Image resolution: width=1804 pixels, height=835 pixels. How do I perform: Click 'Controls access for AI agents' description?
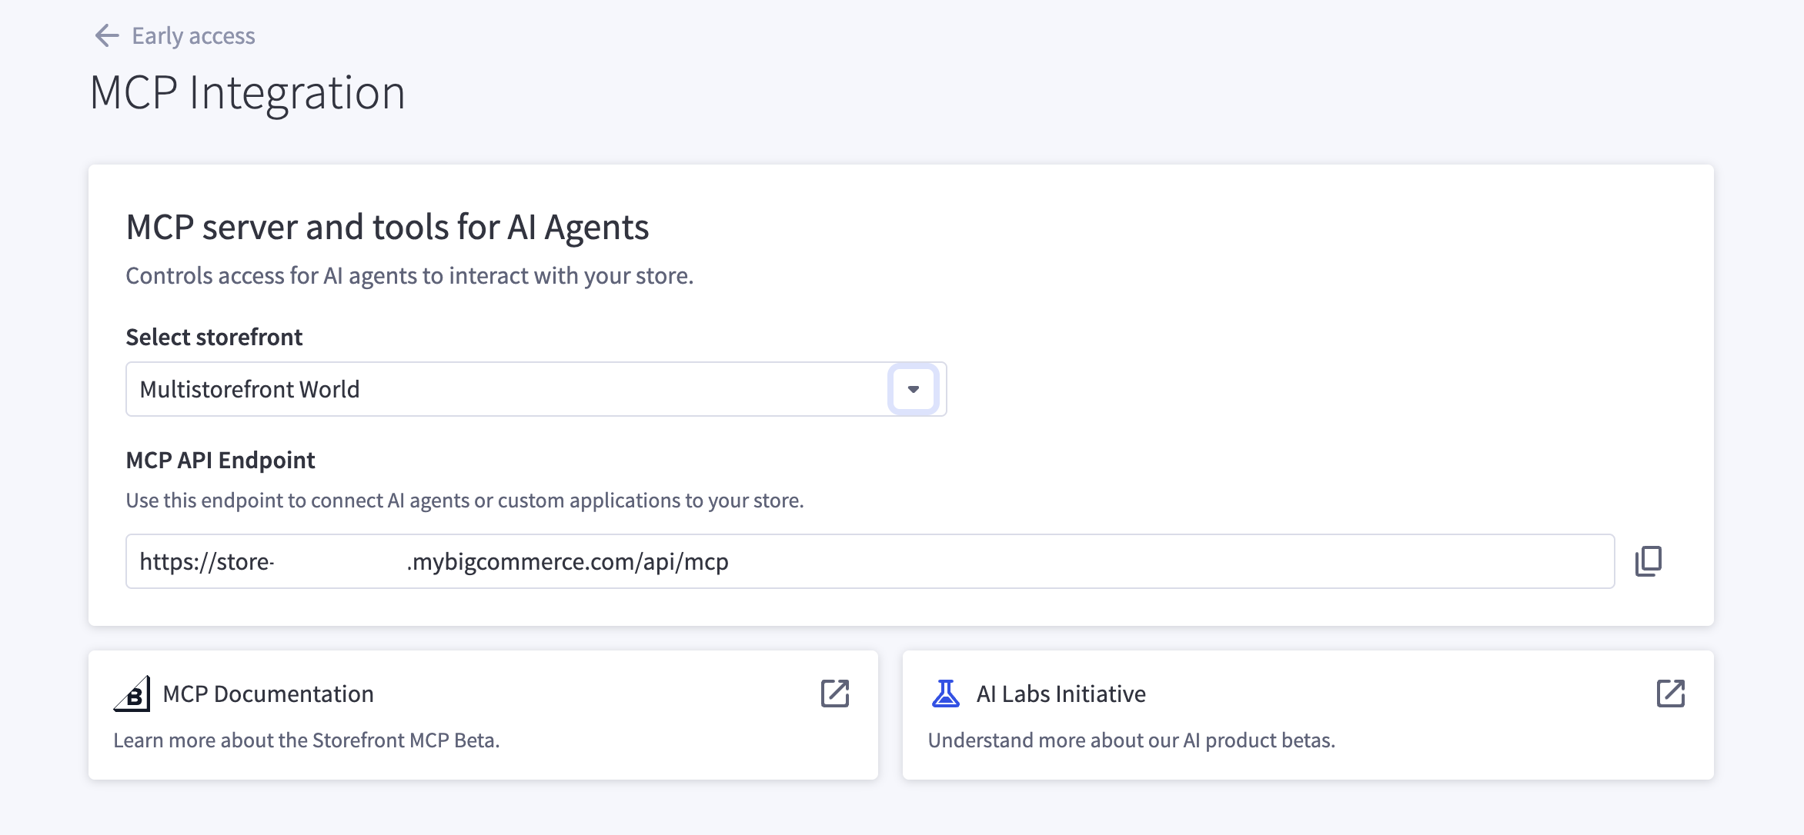[409, 275]
